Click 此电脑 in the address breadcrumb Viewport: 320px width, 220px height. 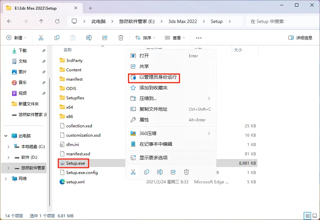click(x=99, y=21)
